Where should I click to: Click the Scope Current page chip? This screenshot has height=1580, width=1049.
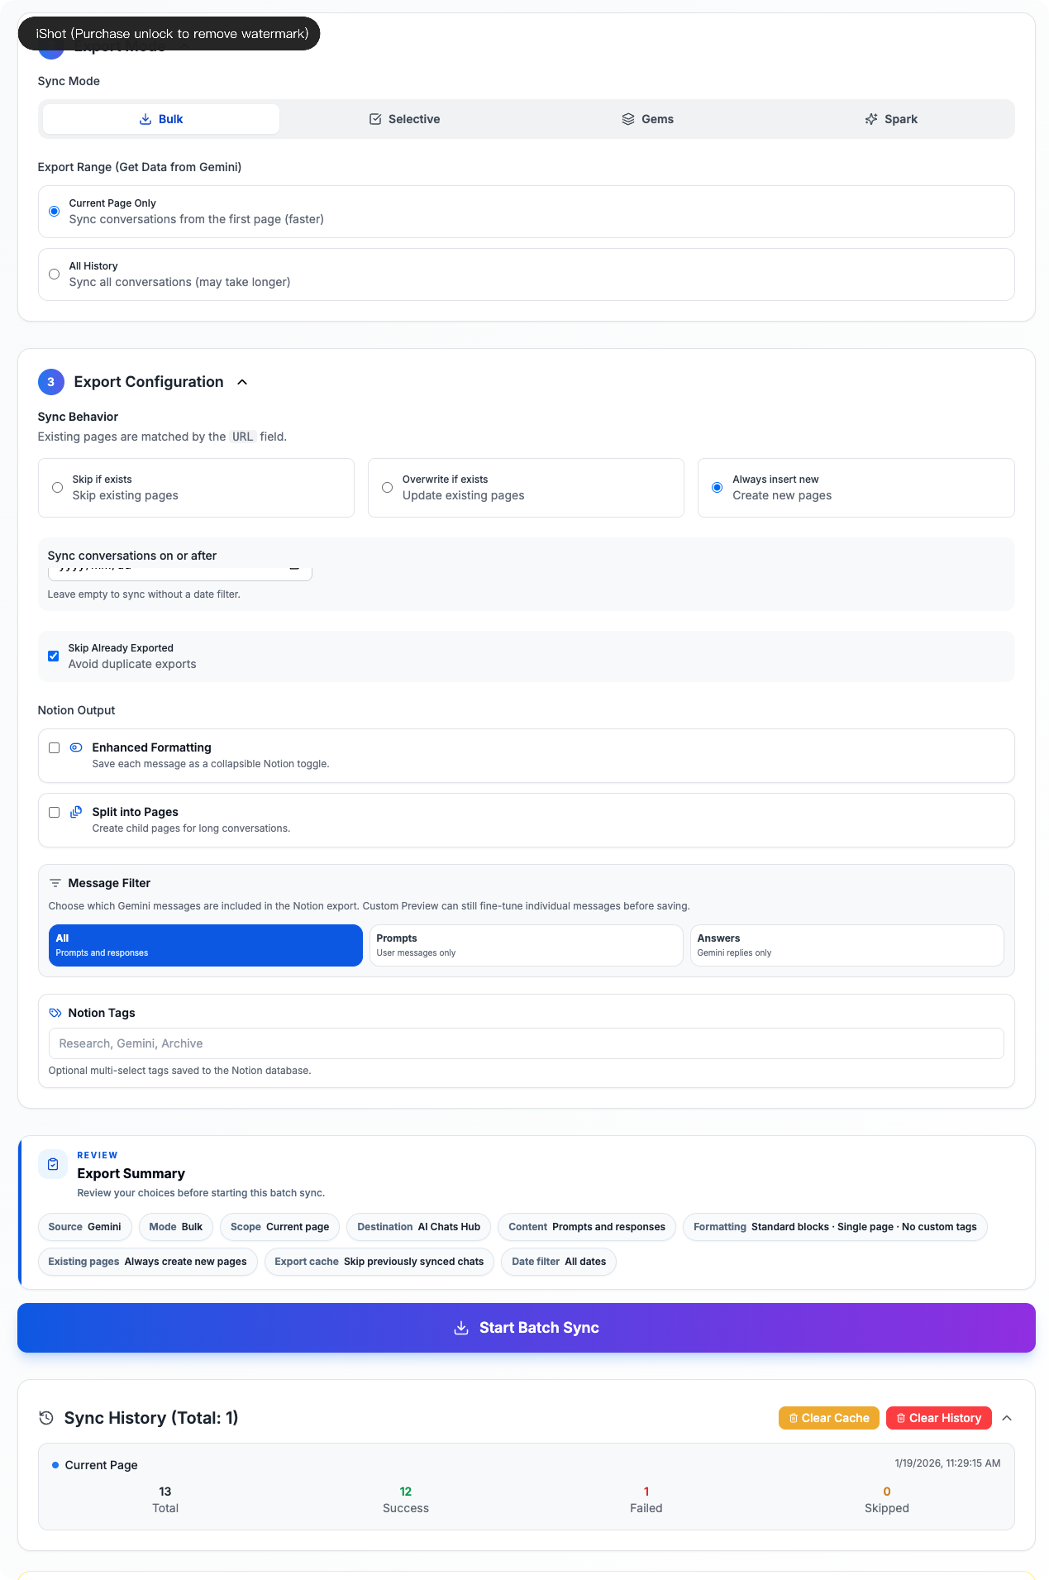point(280,1227)
